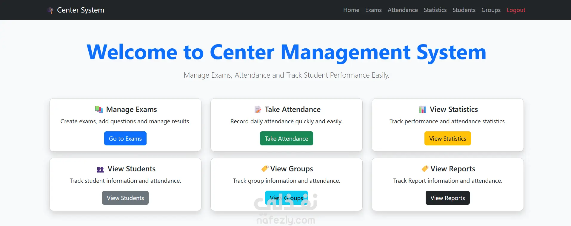This screenshot has width=571, height=226.
Task: Click the books icon beside Manage Exams
Action: (x=99, y=110)
